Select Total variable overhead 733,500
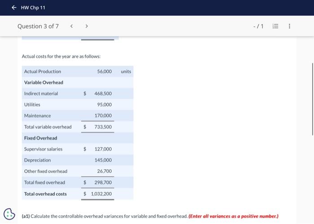 pyautogui.click(x=103, y=127)
